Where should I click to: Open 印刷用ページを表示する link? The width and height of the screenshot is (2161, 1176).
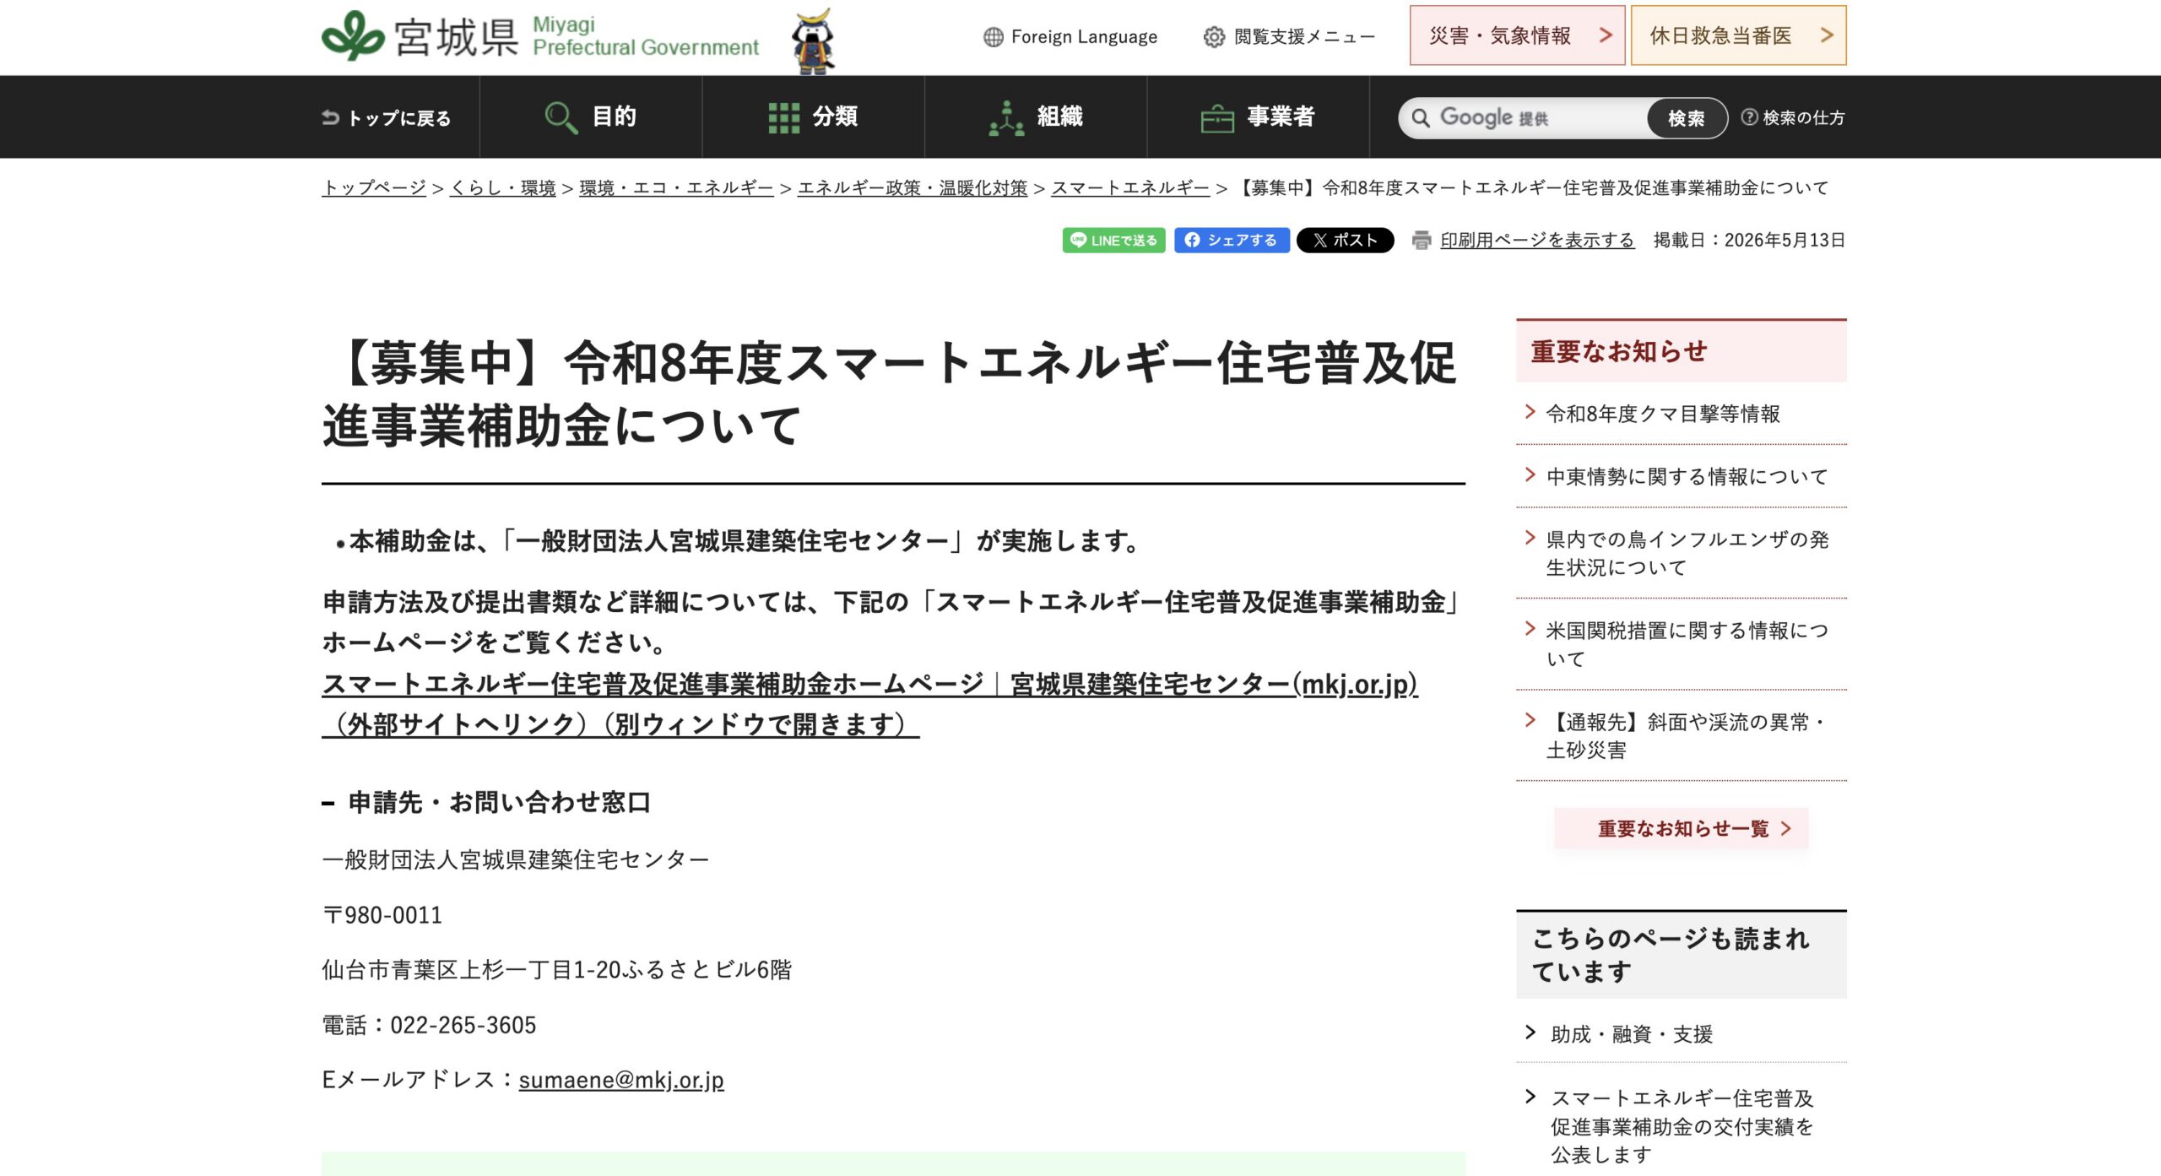click(1537, 241)
